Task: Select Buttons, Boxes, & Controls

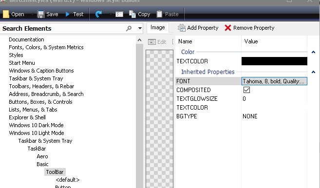Action: [40, 102]
